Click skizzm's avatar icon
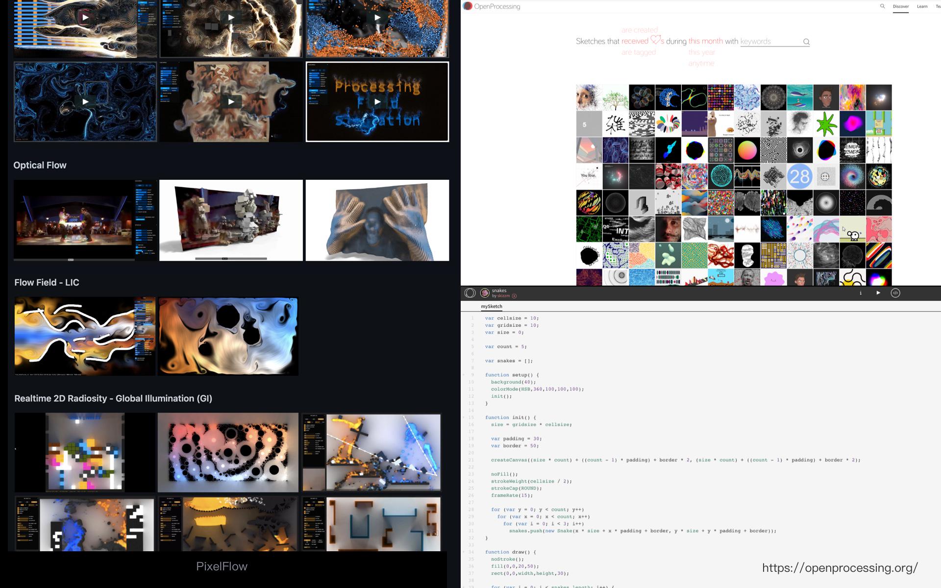This screenshot has width=941, height=588. 485,293
